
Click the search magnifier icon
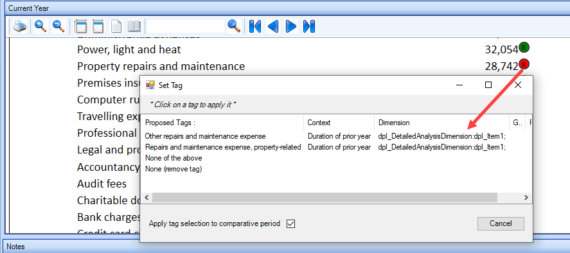click(x=234, y=26)
